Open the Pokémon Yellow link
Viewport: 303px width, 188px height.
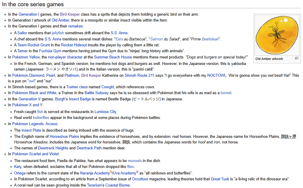click(x=26, y=57)
